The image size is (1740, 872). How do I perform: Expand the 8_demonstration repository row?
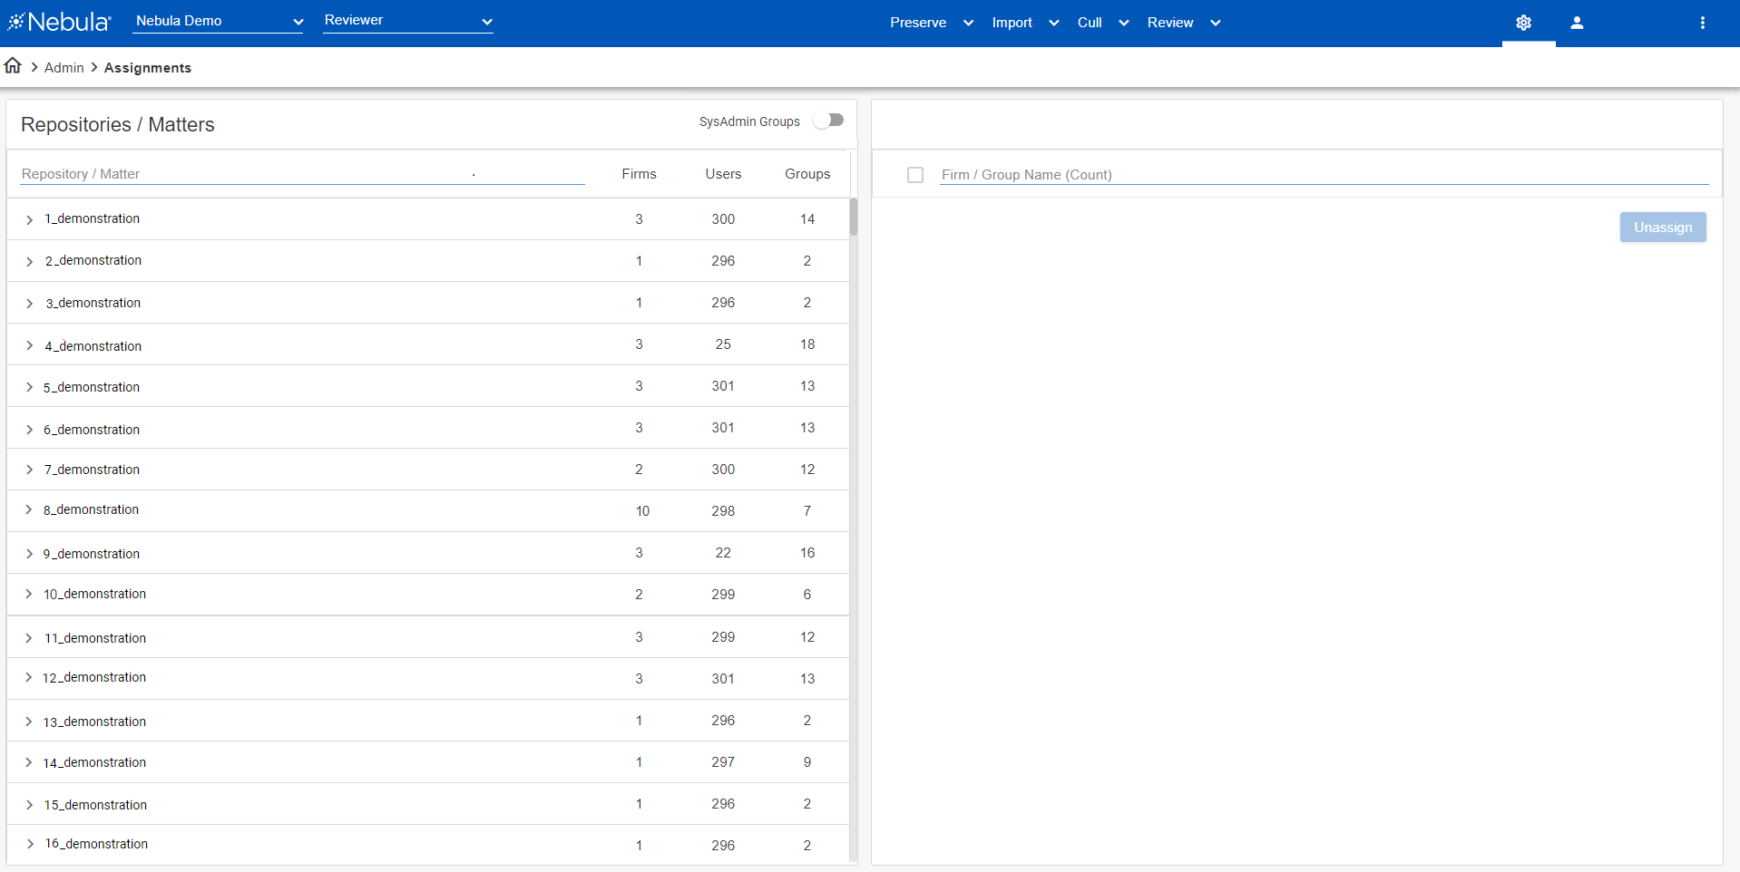(x=29, y=510)
